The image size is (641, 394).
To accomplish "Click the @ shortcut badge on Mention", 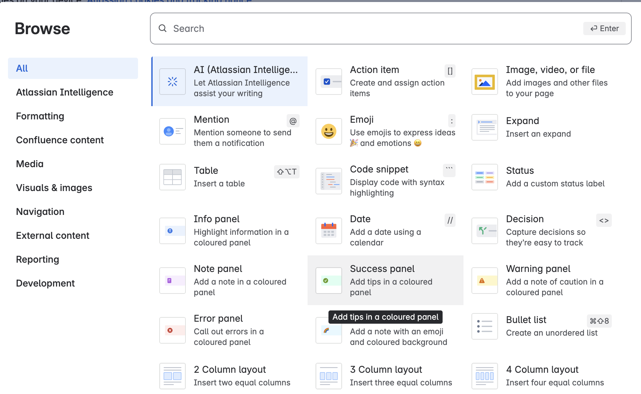I will point(293,121).
